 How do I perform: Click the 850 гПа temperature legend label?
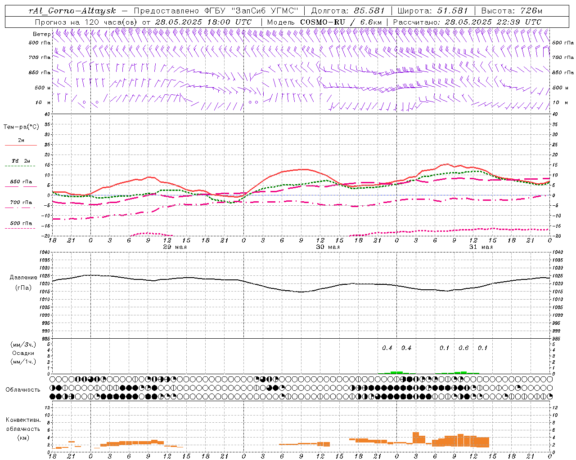[x=21, y=182]
